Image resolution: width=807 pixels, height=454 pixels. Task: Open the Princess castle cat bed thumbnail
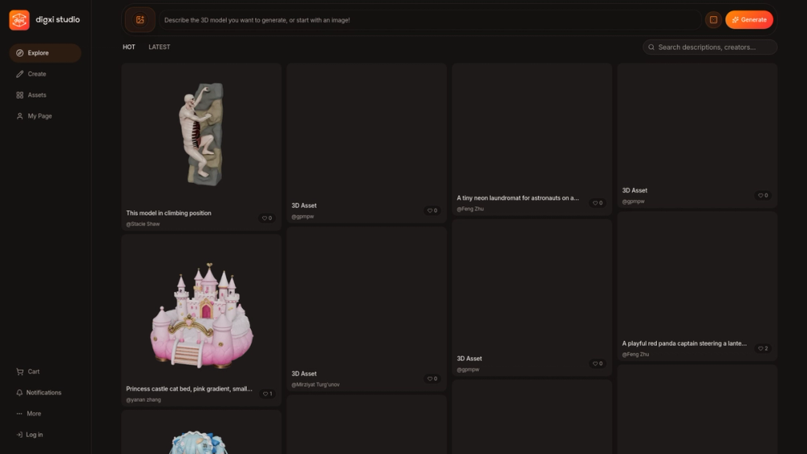(201, 314)
